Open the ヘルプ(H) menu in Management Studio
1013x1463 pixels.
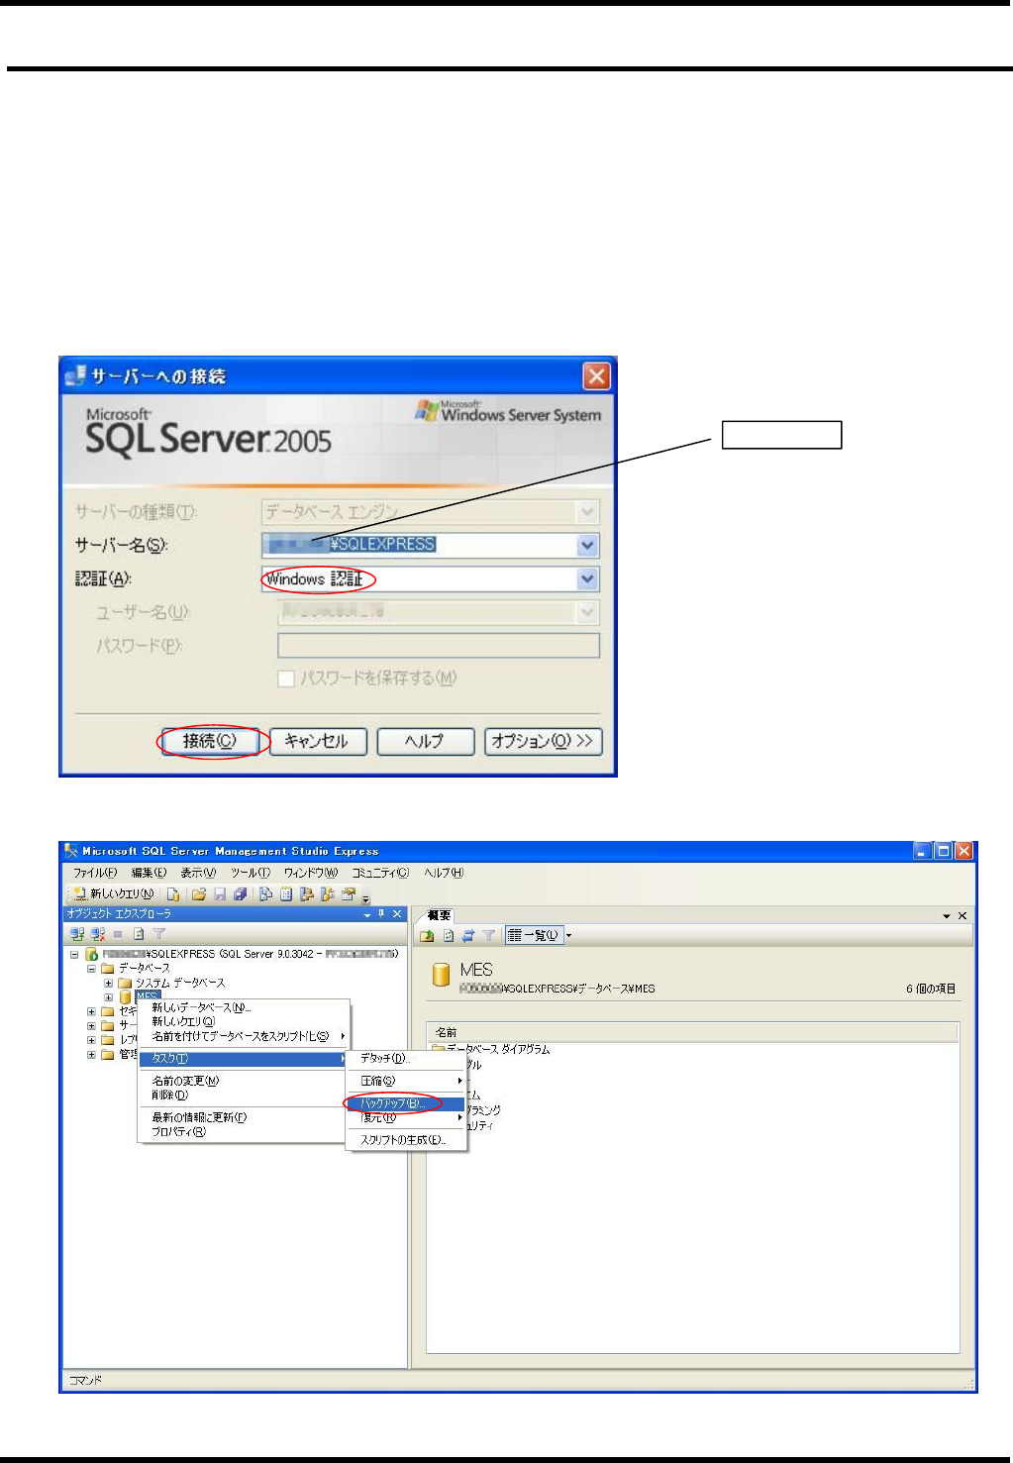(x=444, y=873)
